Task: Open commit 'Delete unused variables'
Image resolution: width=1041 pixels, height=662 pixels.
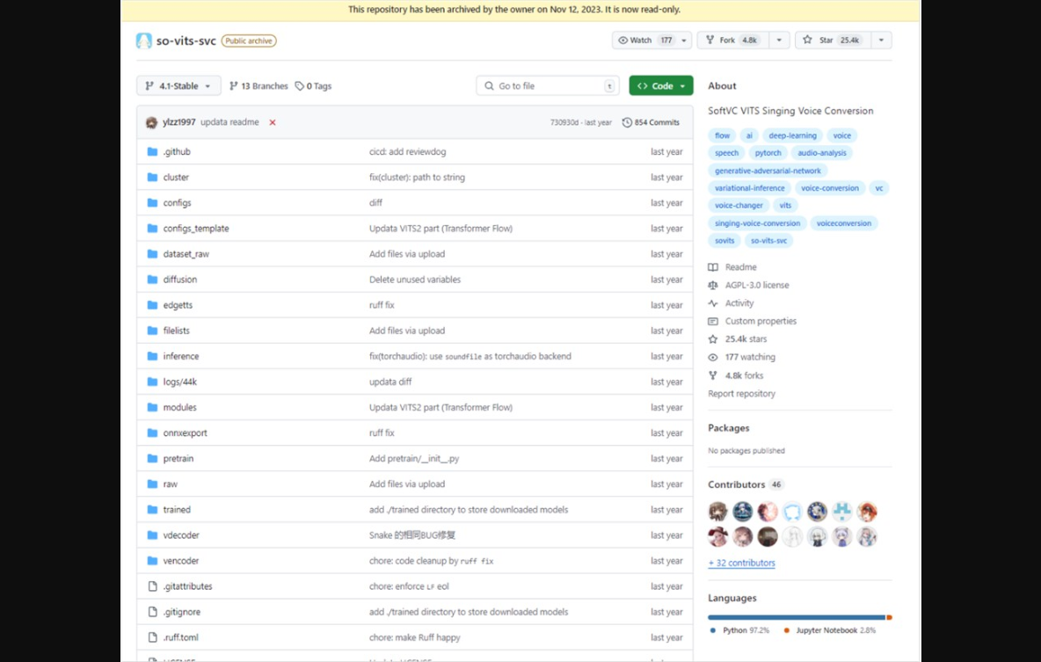Action: point(415,280)
